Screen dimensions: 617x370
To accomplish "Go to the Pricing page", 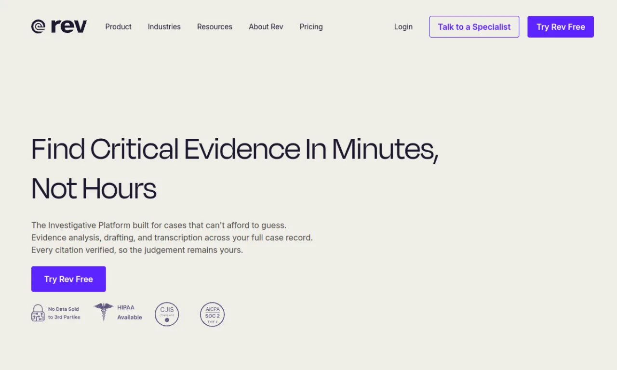I will click(311, 27).
